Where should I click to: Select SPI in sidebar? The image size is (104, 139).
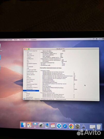click(27, 65)
